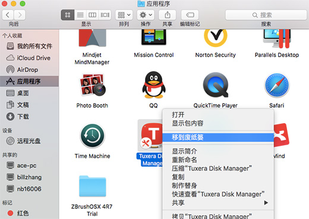Image resolution: width=309 pixels, height=219 pixels.
Task: Select the red (红色) tag
Action: pos(29,213)
